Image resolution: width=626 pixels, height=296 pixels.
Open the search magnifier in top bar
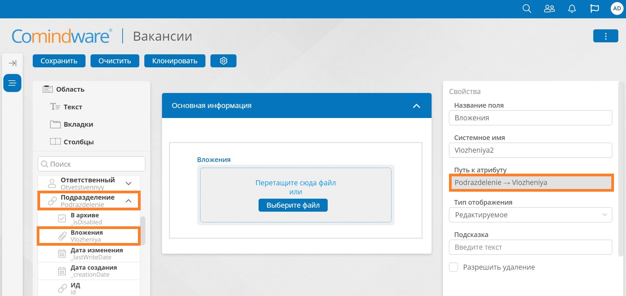pos(527,9)
